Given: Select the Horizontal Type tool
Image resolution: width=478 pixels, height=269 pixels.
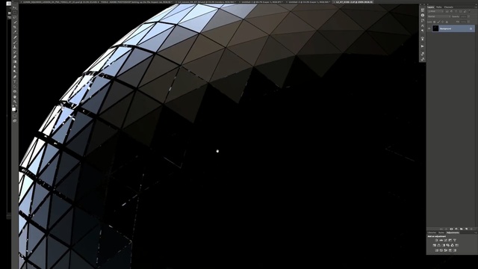Looking at the screenshot, I should [x=15, y=81].
